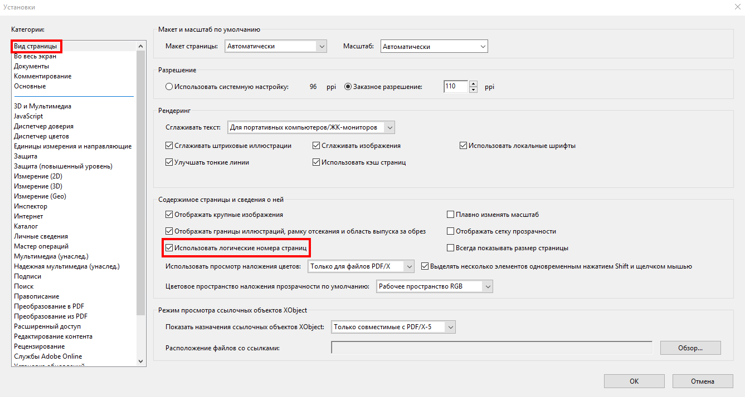Enable Всегда показывать размер страницы

point(451,248)
